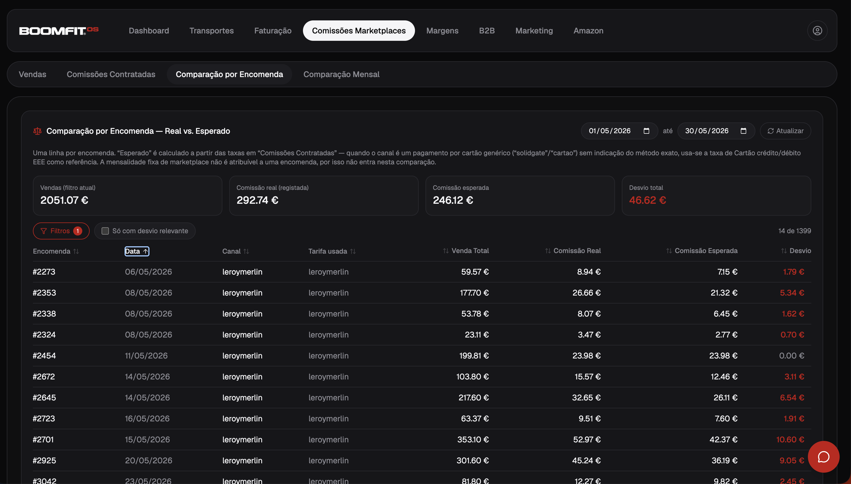Image resolution: width=851 pixels, height=484 pixels.
Task: Switch to Vendas tab
Action: pos(32,74)
